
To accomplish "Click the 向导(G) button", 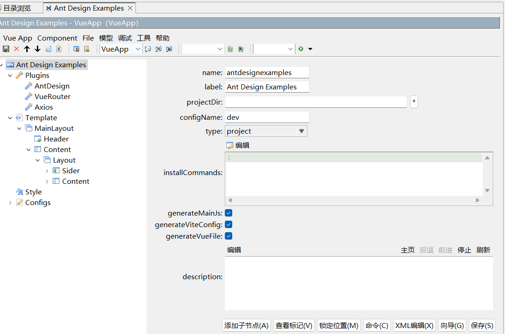I will 452,326.
